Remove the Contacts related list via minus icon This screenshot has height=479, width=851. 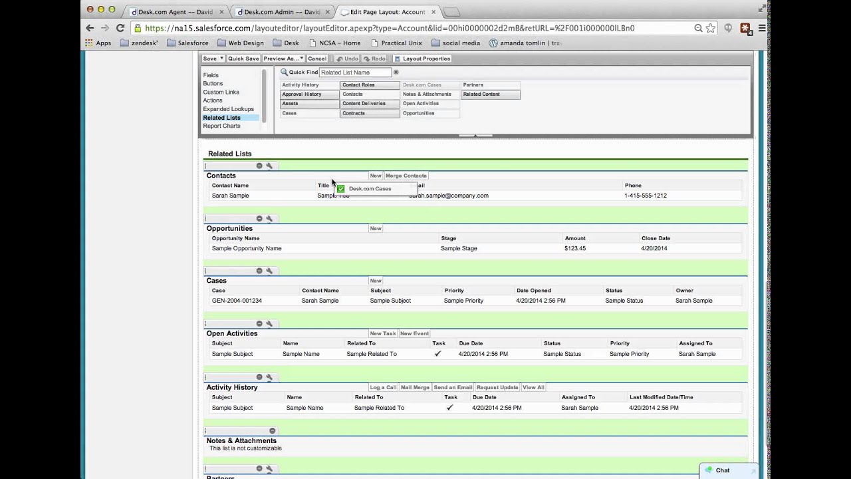259,166
